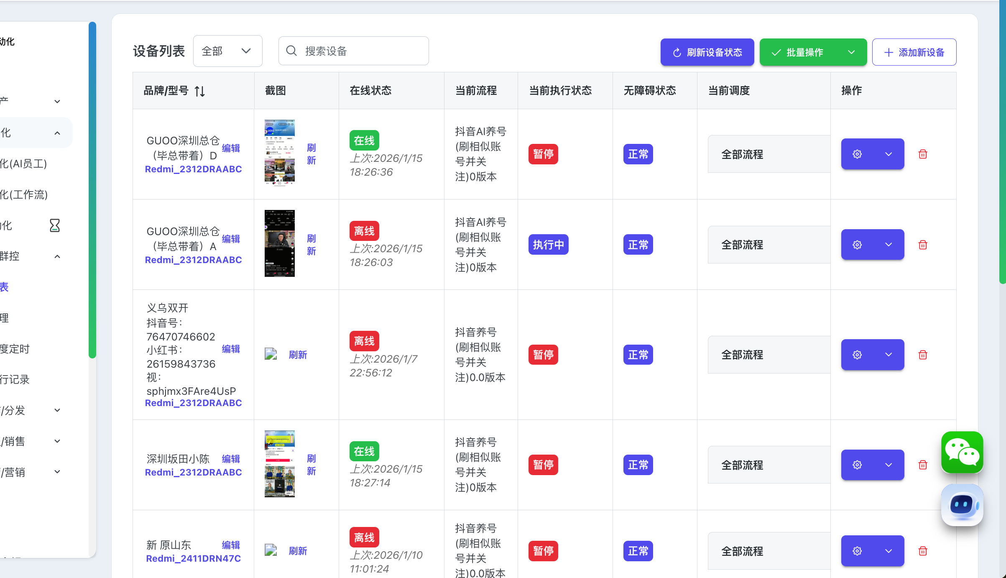This screenshot has width=1006, height=578.
Task: Expand action chevron for first device row
Action: tap(889, 154)
